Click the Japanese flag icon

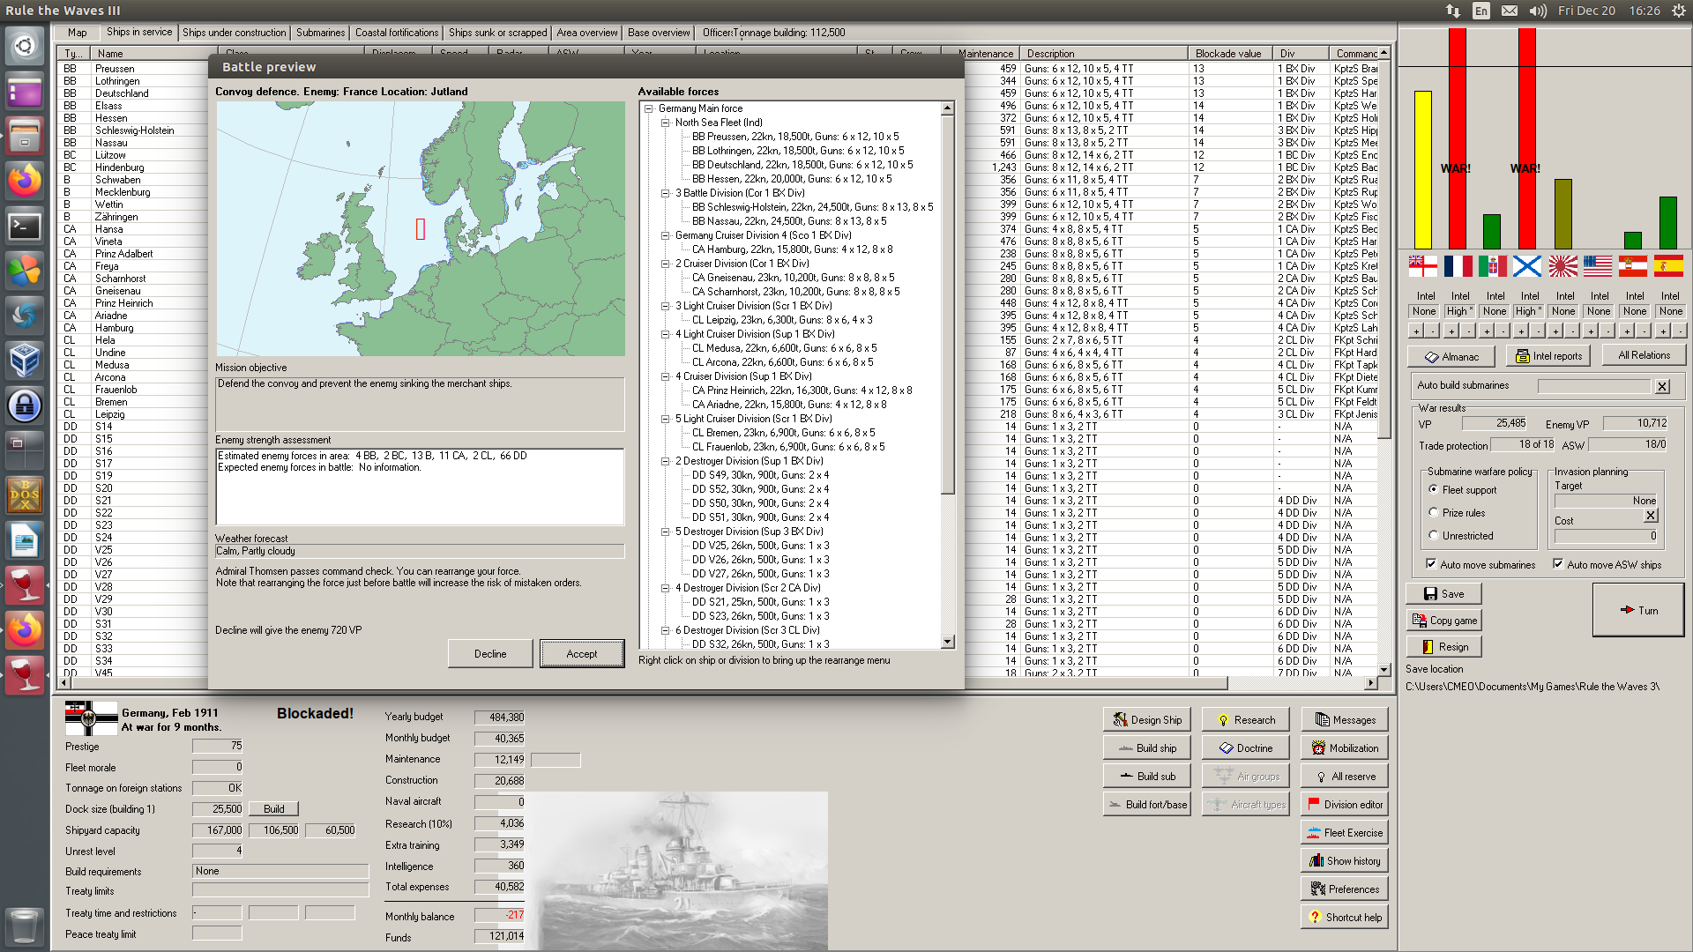1563,265
